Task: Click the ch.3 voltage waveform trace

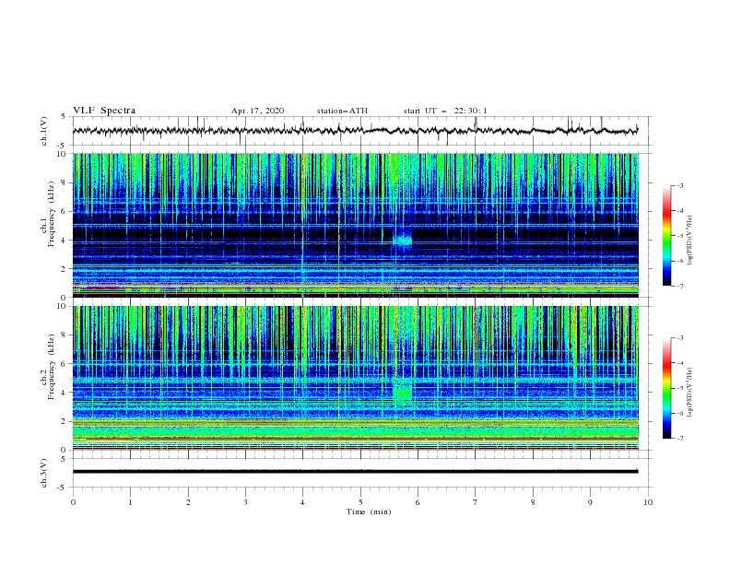Action: pyautogui.click(x=355, y=472)
